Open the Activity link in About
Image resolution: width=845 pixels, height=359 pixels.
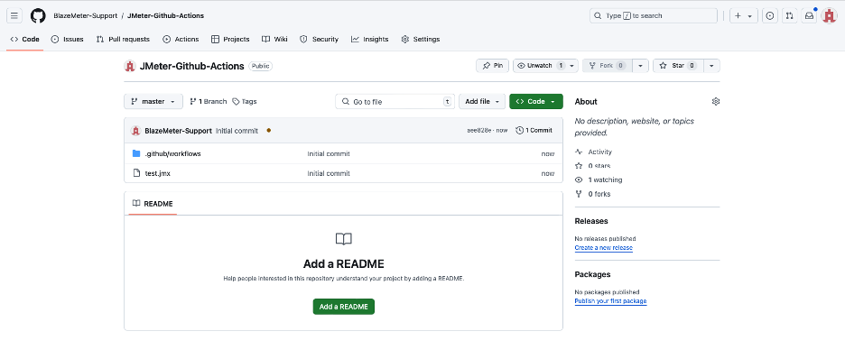pos(593,152)
